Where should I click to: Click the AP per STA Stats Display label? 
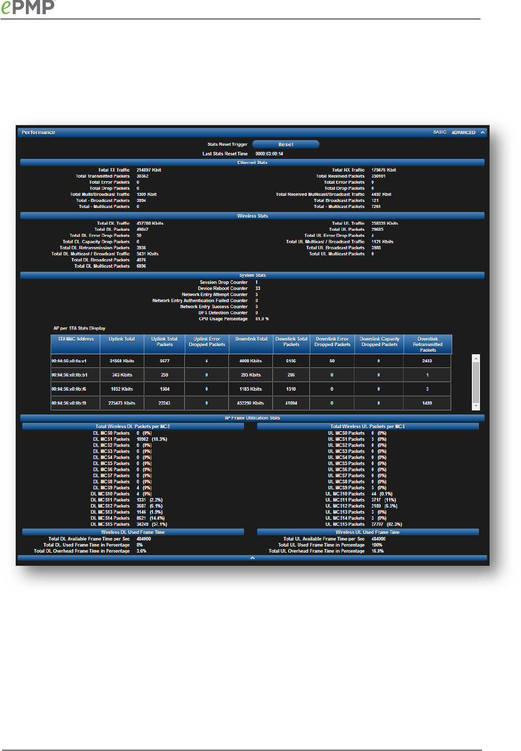point(79,328)
